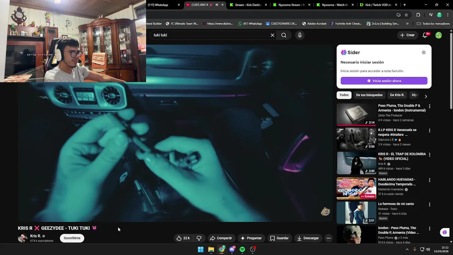Open options for EL TRAP DE KOLOMBIA

tap(430, 155)
